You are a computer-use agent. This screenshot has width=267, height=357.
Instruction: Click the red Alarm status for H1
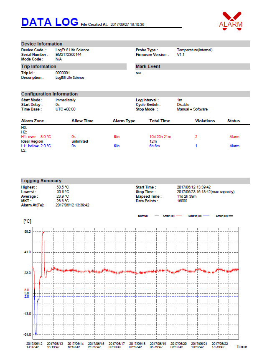coord(234,137)
